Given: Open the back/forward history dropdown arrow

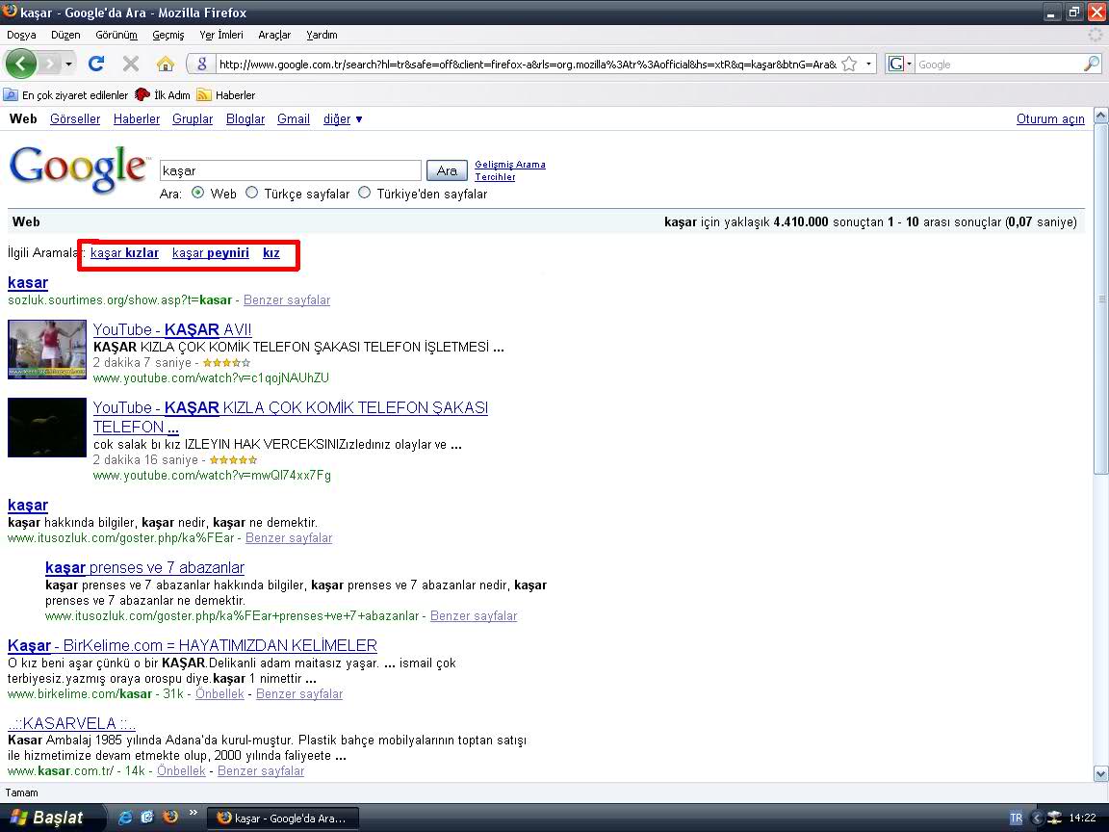Looking at the screenshot, I should click(x=68, y=65).
